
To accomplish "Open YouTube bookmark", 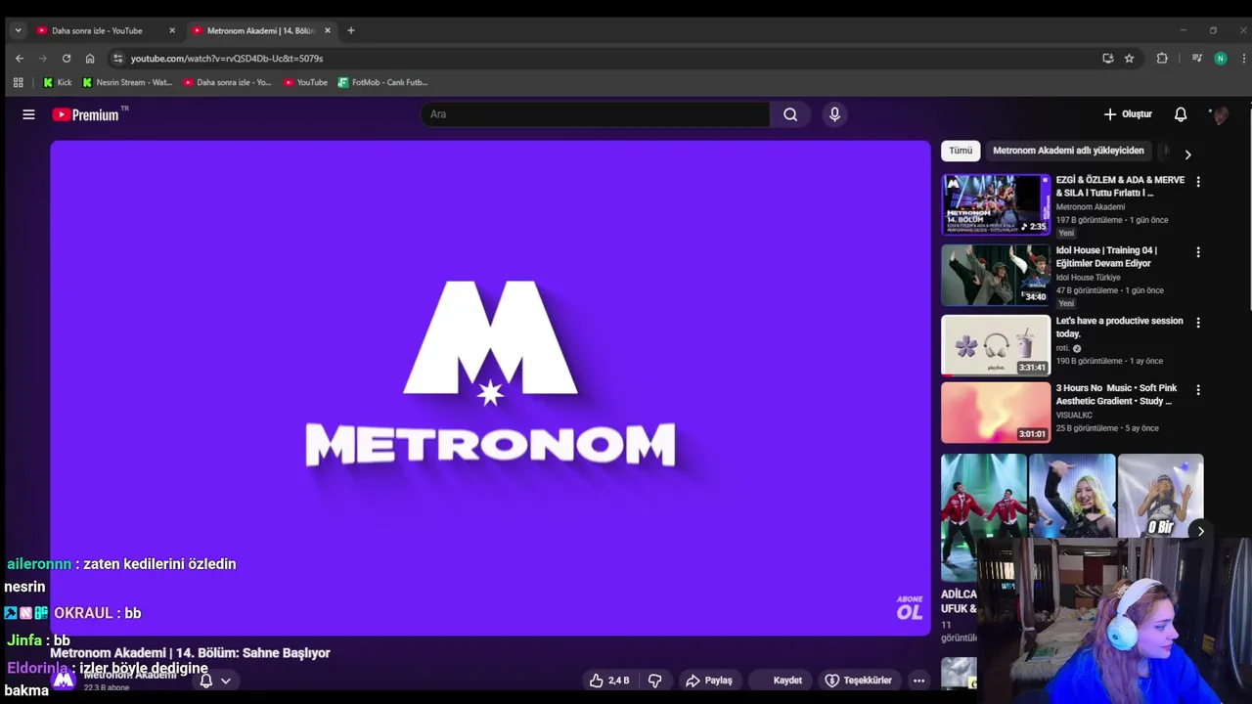I will pos(305,82).
